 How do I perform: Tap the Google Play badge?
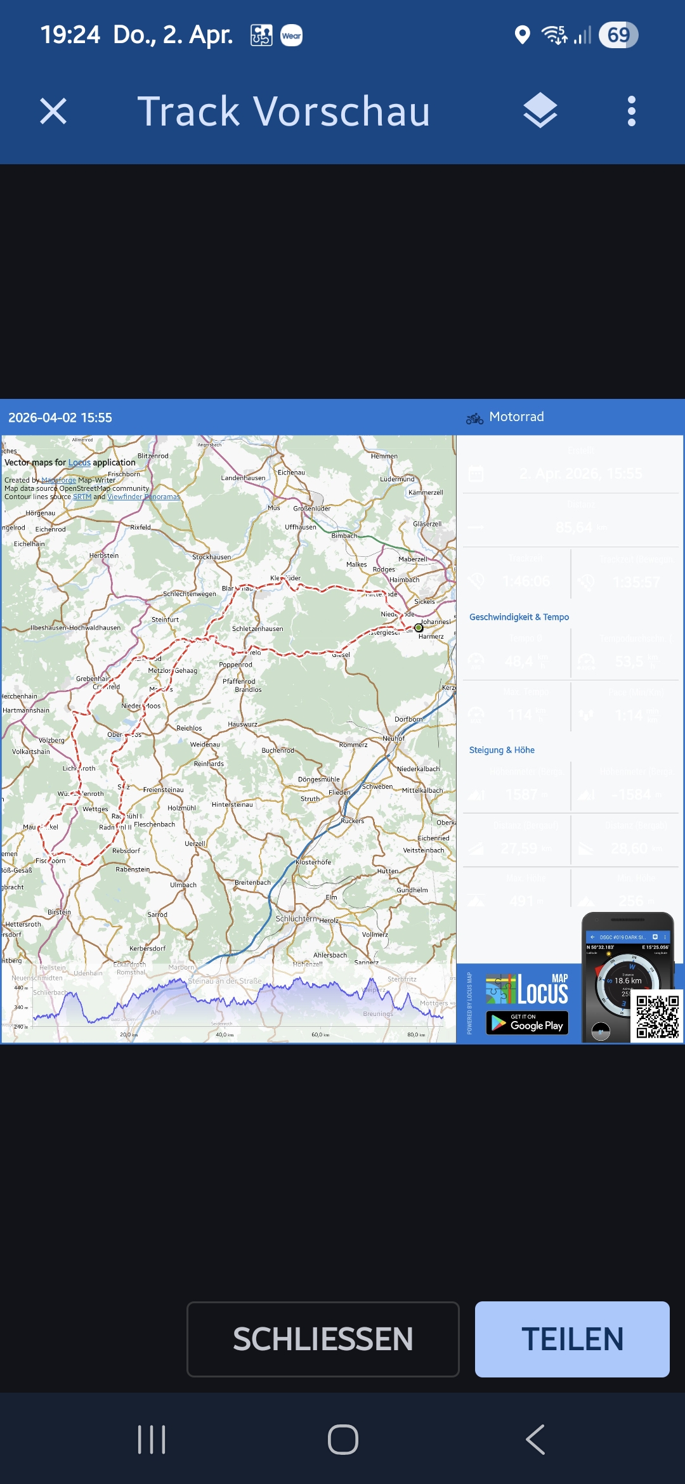coord(527,1023)
